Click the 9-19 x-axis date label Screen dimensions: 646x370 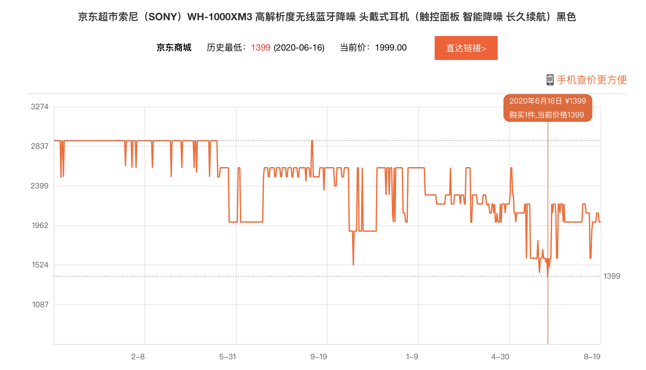pyautogui.click(x=319, y=357)
